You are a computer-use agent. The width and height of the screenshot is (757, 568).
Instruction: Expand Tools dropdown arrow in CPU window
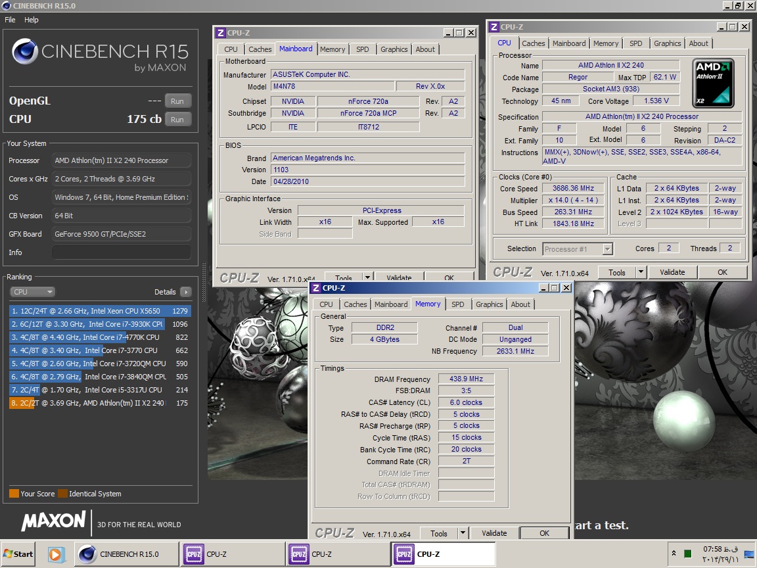(x=641, y=272)
